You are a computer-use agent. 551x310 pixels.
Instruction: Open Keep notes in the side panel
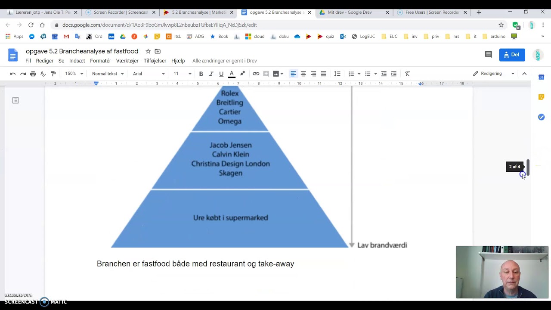542,97
